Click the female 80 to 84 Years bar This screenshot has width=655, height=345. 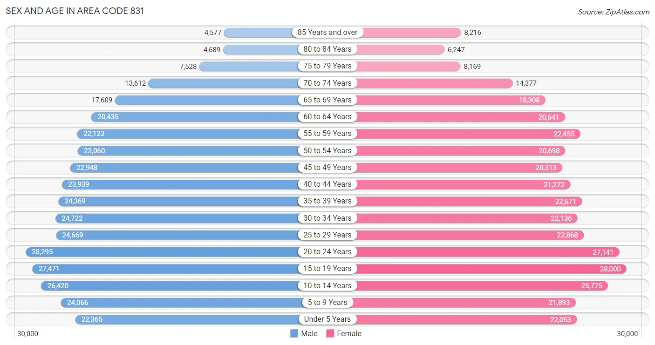pyautogui.click(x=401, y=49)
